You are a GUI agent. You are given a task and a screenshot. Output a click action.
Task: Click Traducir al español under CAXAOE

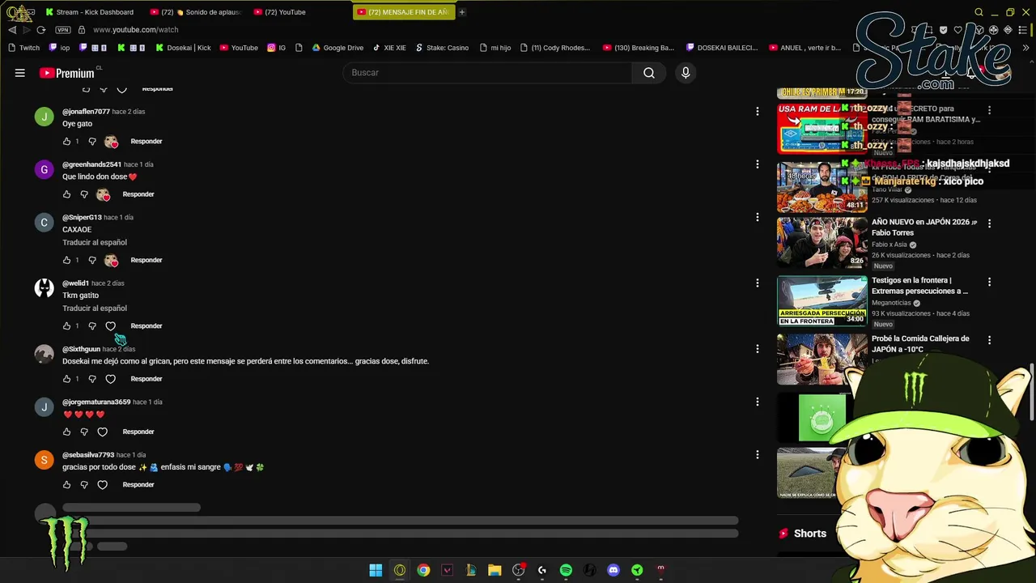pos(95,243)
